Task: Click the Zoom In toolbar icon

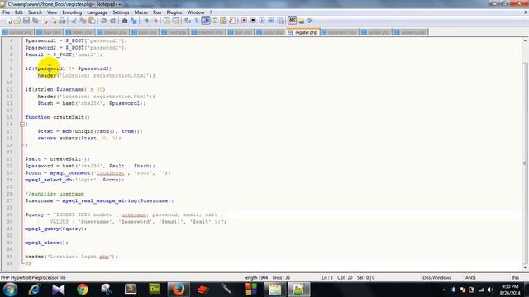Action: (147, 21)
